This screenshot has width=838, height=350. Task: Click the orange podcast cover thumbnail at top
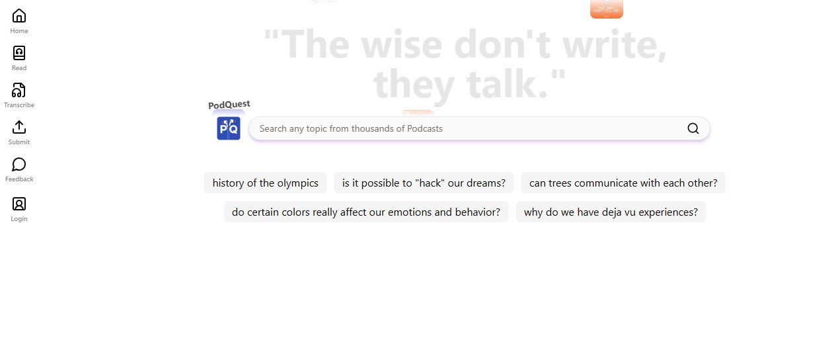[x=606, y=9]
